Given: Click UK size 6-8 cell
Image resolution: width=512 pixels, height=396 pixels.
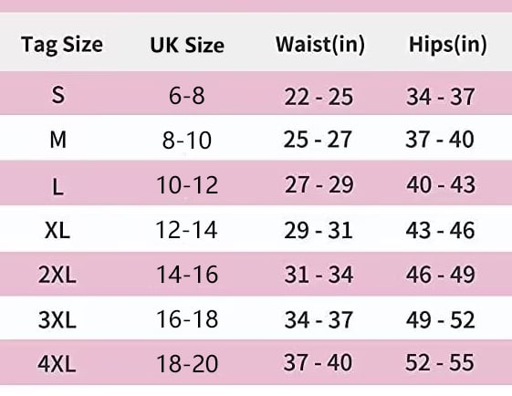Looking at the screenshot, I should pyautogui.click(x=187, y=96).
